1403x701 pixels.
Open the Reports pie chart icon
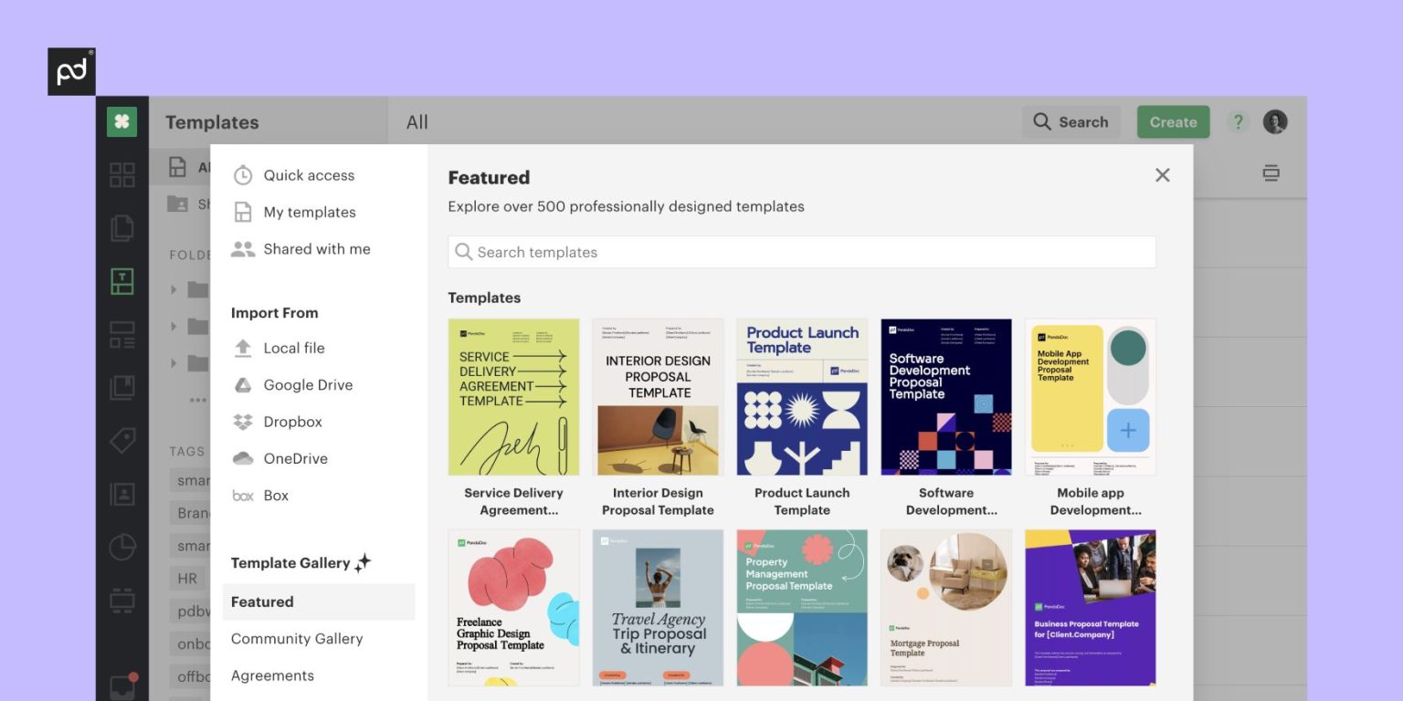[122, 548]
